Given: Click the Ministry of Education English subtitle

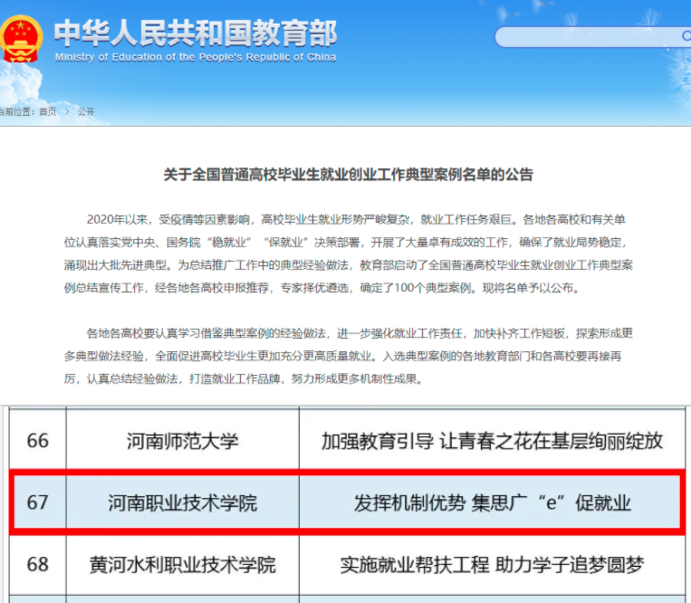Looking at the screenshot, I should point(196,57).
